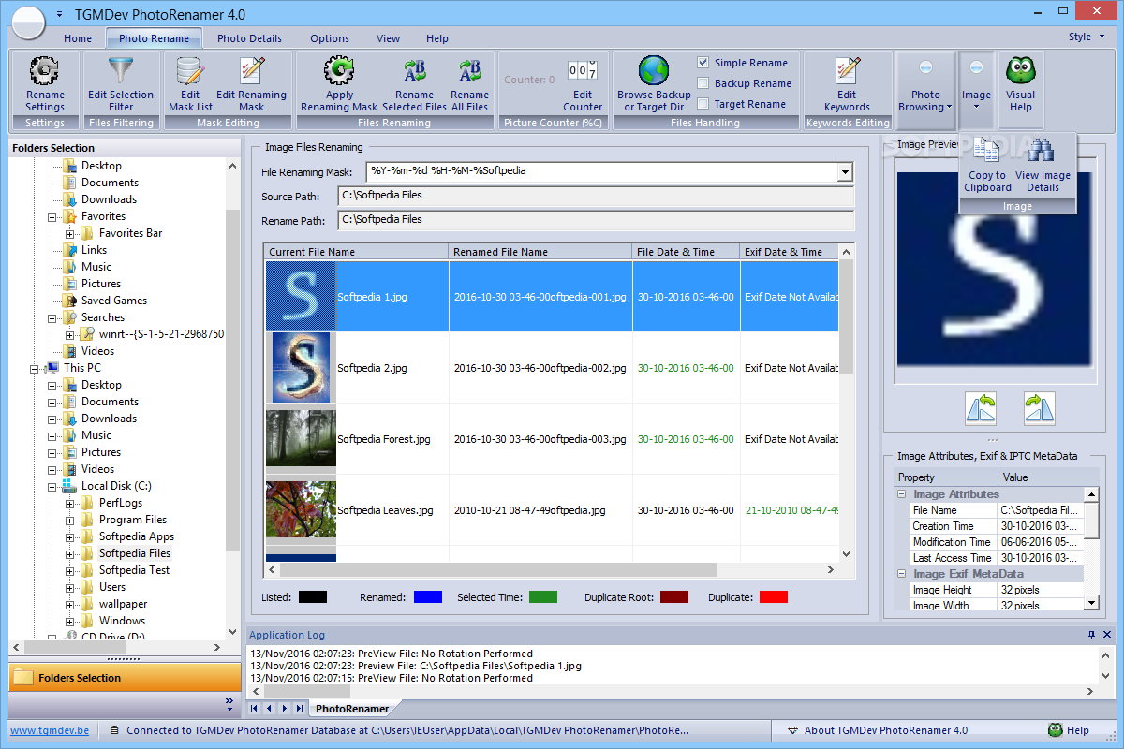Sort by Current File Name column

coord(356,252)
